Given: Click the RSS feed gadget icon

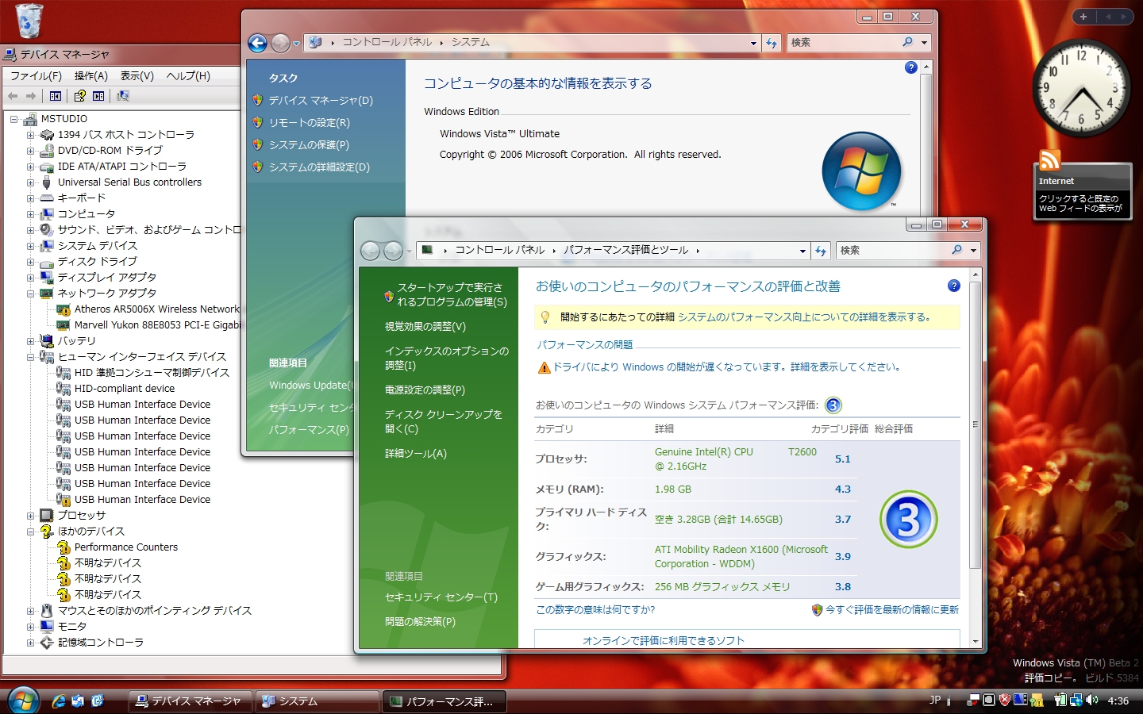Looking at the screenshot, I should tap(1049, 160).
